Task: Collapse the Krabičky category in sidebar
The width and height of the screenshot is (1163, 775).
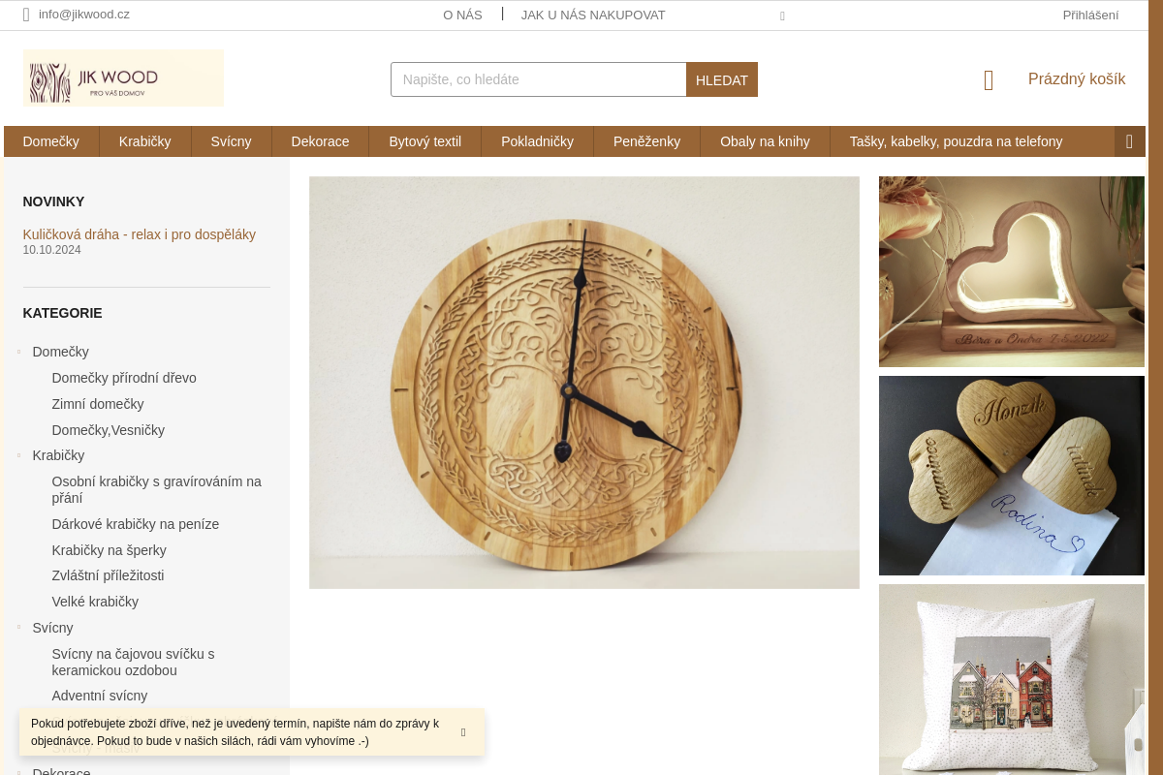Action: (x=19, y=455)
